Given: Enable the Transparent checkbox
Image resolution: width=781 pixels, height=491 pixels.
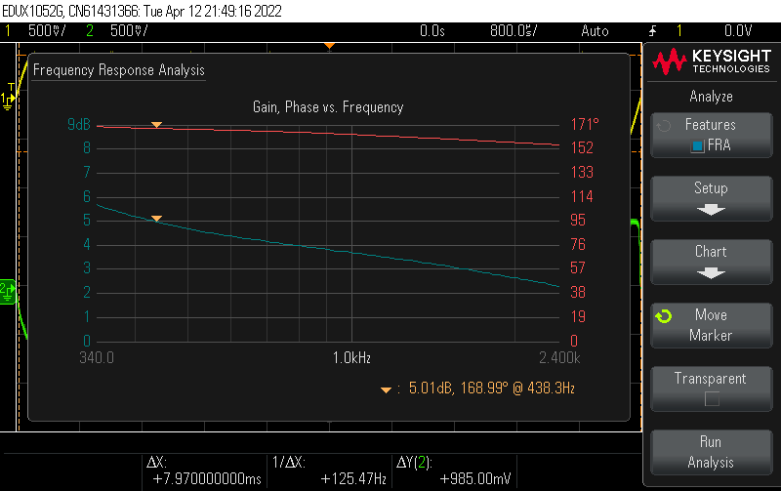Looking at the screenshot, I should coord(711,398).
